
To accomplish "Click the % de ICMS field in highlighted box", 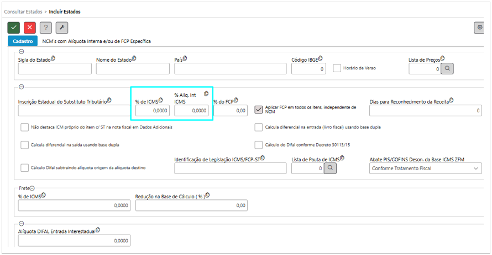I will point(152,111).
